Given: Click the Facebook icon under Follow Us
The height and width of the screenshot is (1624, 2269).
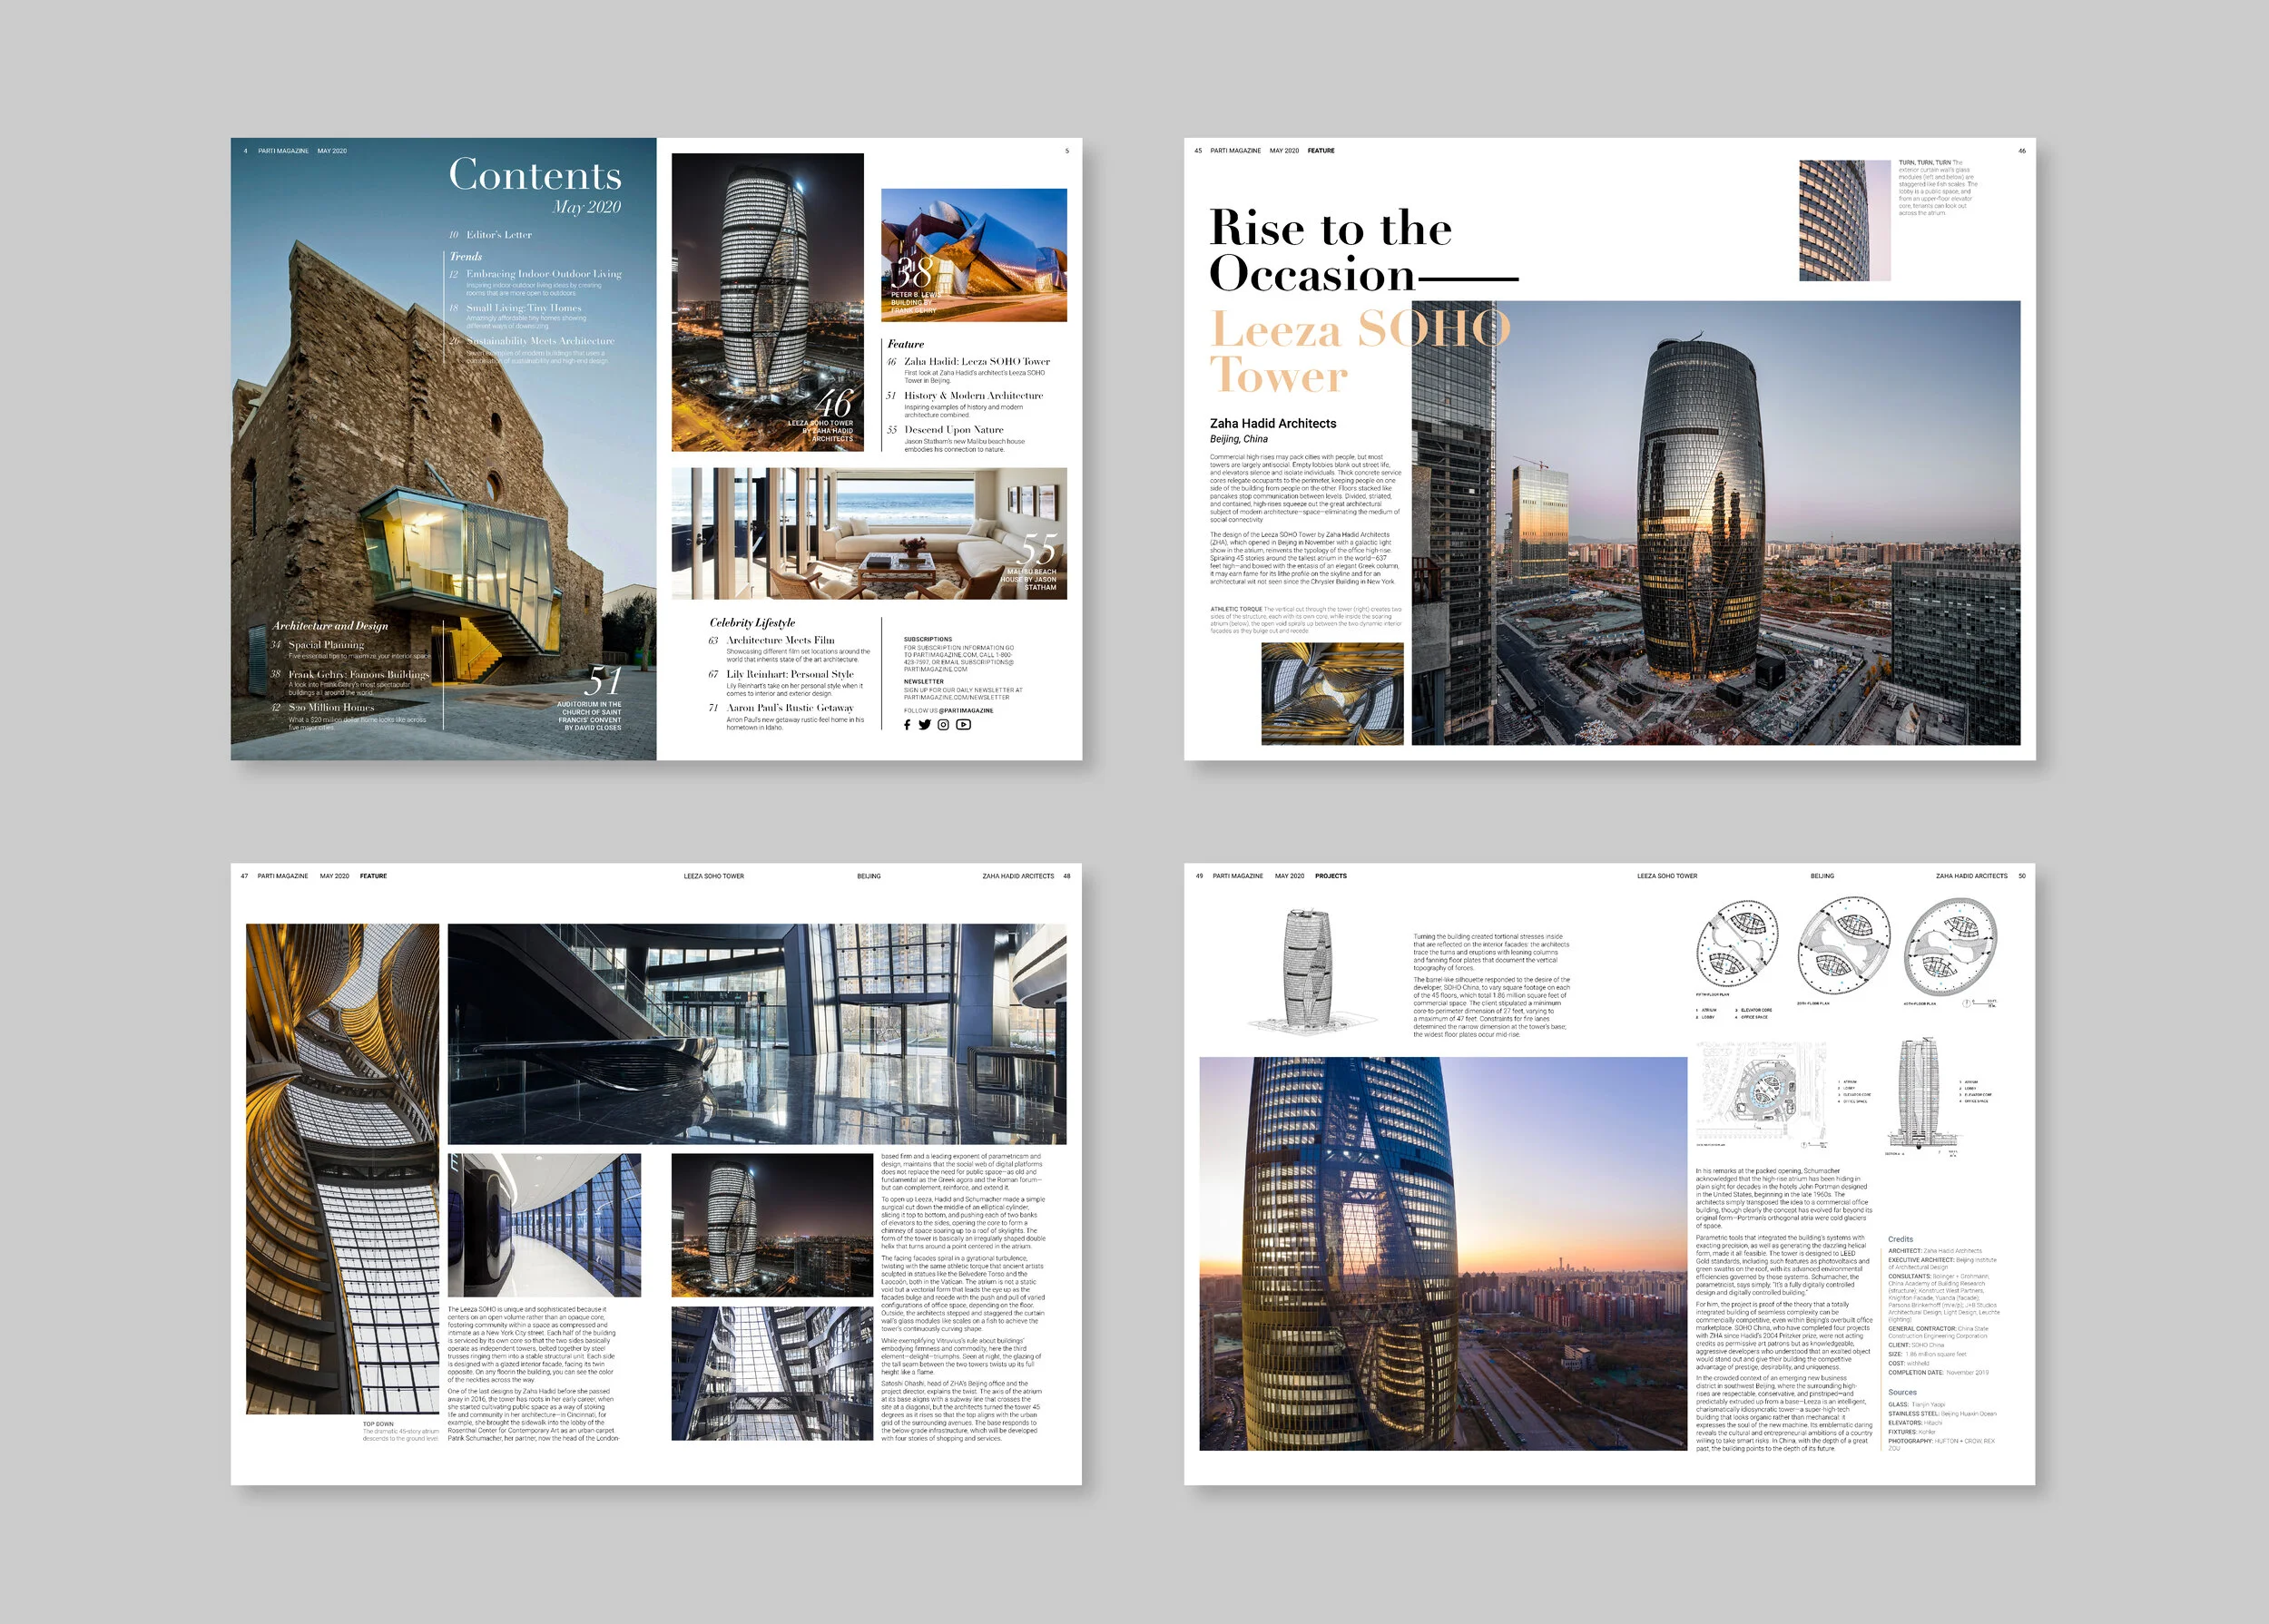Looking at the screenshot, I should (908, 725).
